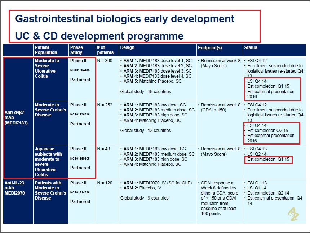310x233 pixels.
Task: Click 'Est external presentation Q4 14' line
Action: tap(275, 201)
